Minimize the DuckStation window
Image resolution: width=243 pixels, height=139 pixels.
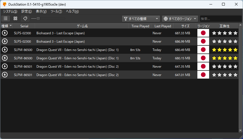tap(211, 4)
